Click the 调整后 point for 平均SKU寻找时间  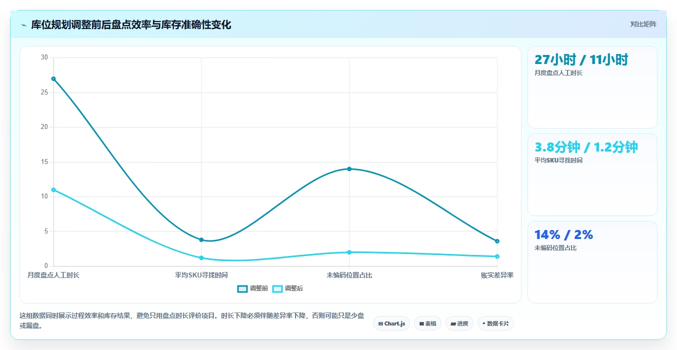click(x=201, y=257)
